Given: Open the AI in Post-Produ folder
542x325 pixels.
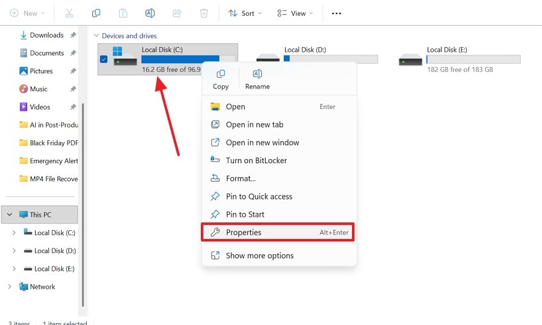Looking at the screenshot, I should click(48, 125).
